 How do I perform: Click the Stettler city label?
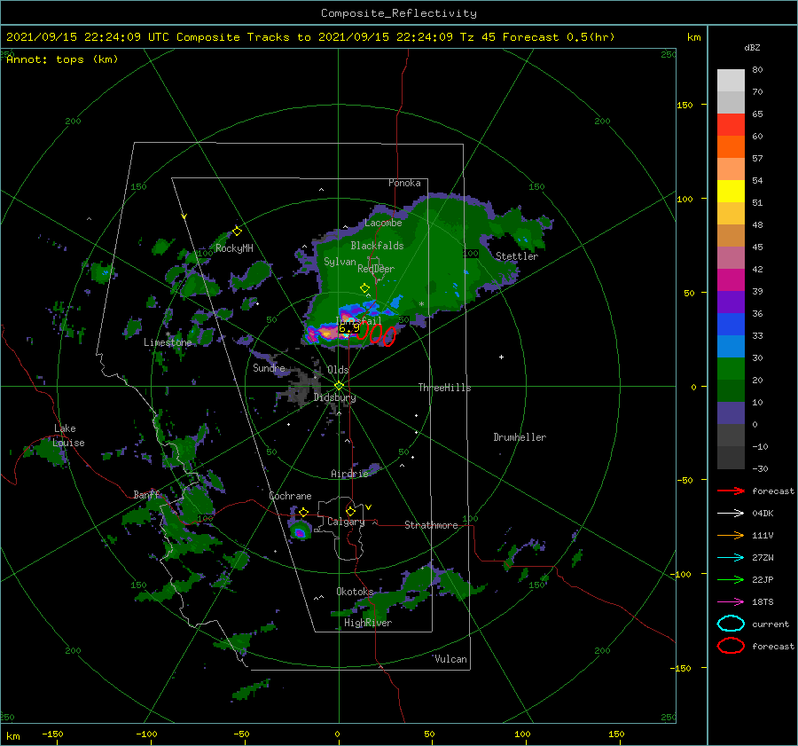point(517,256)
